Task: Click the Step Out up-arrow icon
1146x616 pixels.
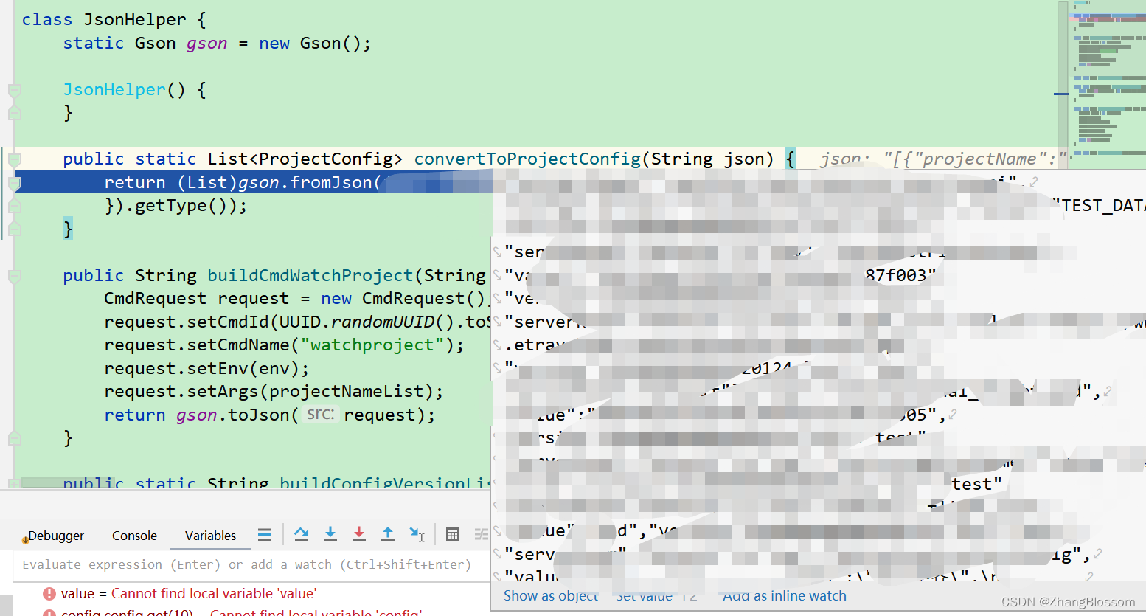Action: click(388, 534)
